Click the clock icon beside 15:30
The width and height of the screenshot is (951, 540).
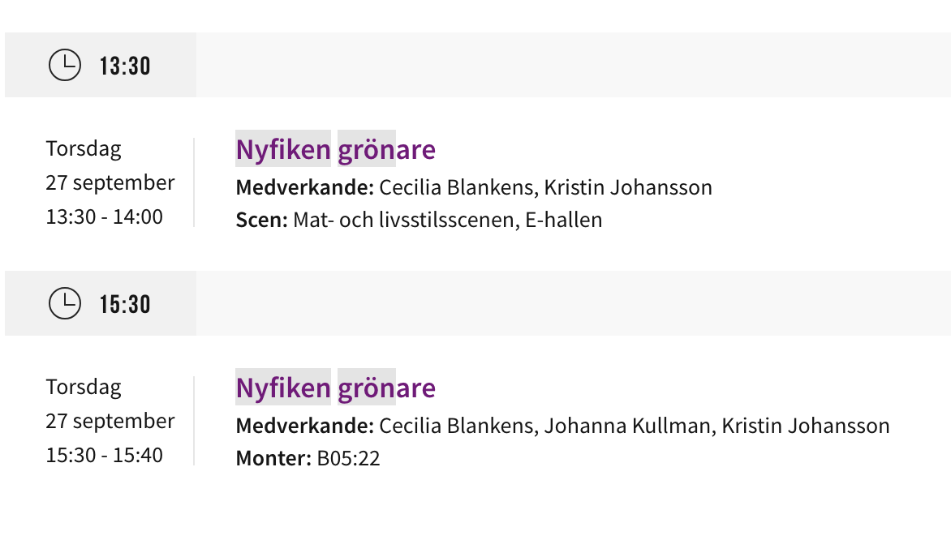(x=65, y=303)
